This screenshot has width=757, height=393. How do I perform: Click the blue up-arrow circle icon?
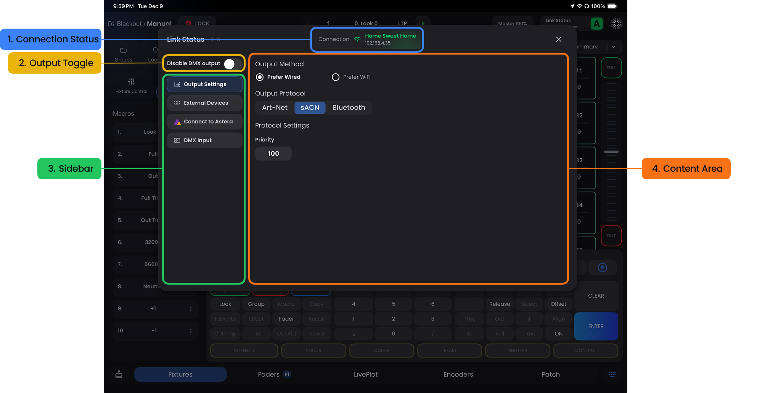pyautogui.click(x=602, y=268)
